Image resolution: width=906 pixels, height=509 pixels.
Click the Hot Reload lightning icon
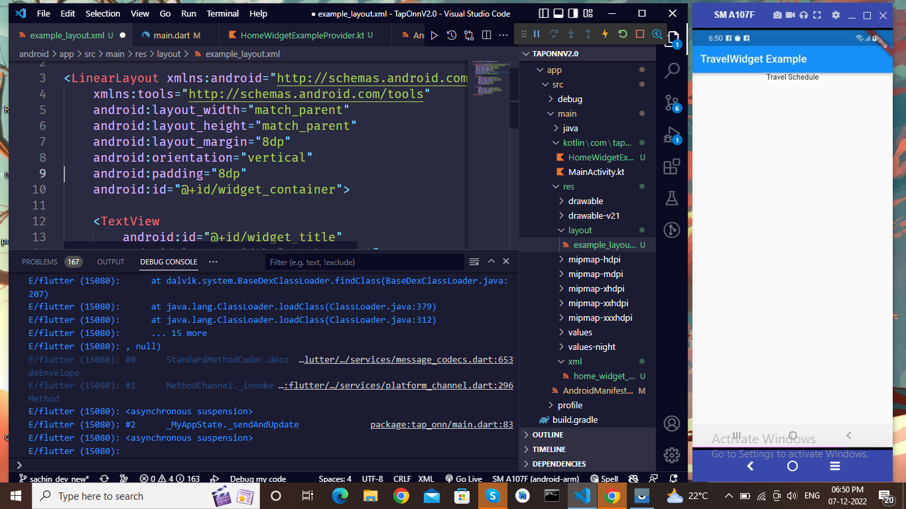click(x=605, y=34)
